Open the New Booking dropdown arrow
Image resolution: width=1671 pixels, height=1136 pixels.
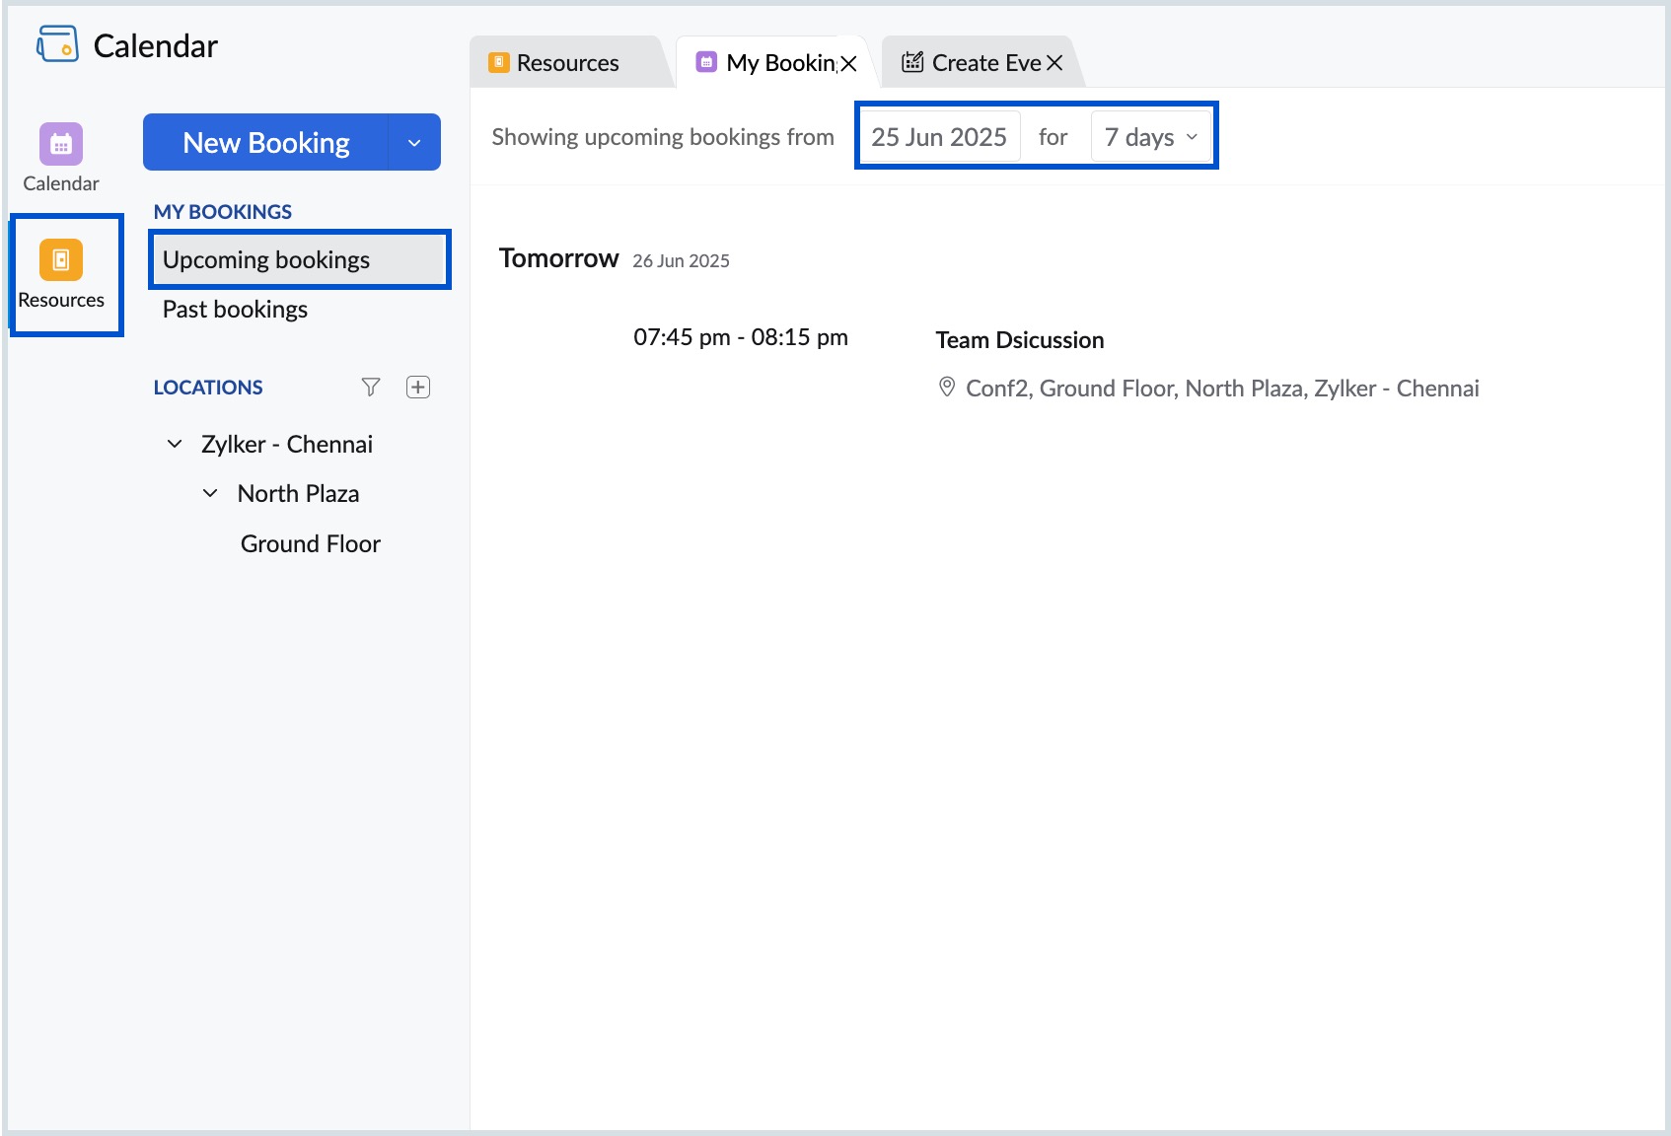pos(414,143)
